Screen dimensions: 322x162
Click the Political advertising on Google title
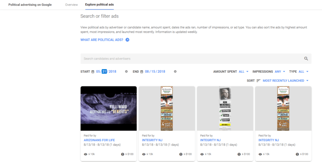tap(30, 4)
